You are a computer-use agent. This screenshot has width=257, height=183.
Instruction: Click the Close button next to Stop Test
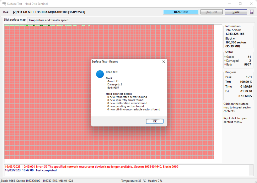(x=236, y=12)
